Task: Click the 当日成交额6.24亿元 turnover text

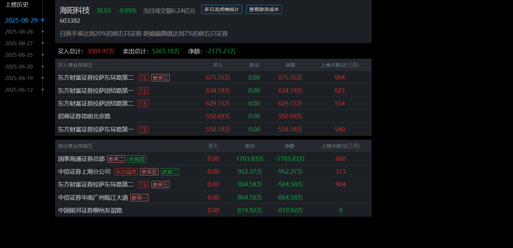Action: pyautogui.click(x=169, y=11)
